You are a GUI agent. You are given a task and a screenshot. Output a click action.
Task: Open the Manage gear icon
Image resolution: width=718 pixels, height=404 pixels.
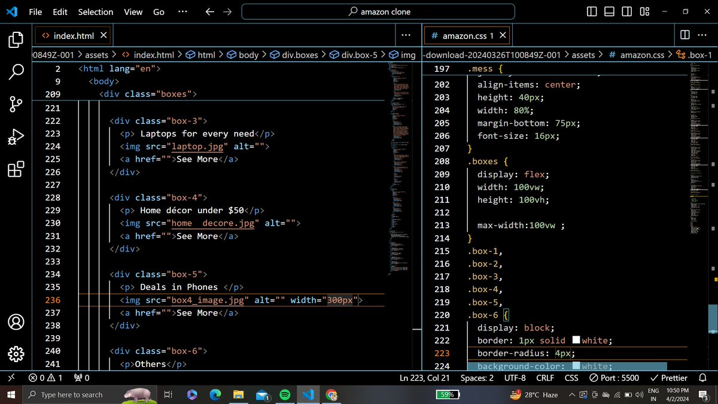(x=16, y=354)
